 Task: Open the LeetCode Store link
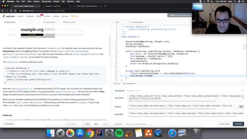(x=74, y=16)
